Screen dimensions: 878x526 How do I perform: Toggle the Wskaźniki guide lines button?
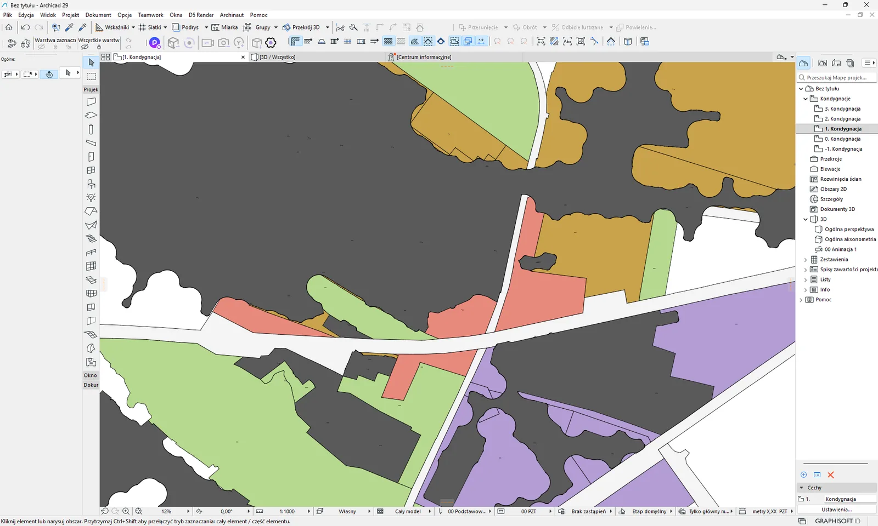pos(112,27)
